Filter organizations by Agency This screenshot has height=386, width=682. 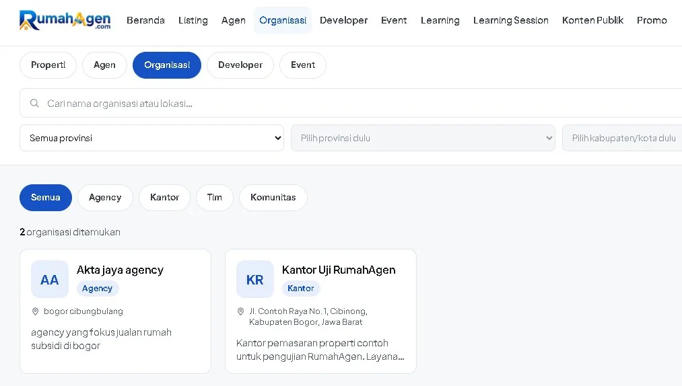coord(105,198)
